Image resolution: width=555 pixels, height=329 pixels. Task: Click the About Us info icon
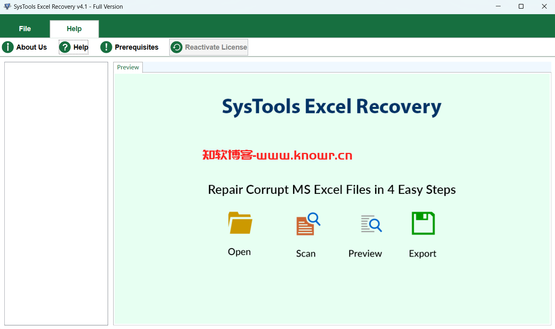pos(7,47)
